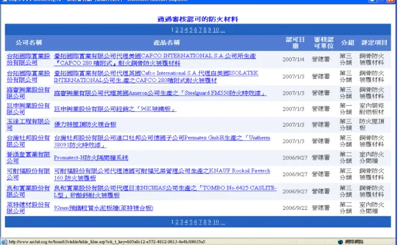
Task: Open the 92mm預鑄輕質水泥板牆 product link
Action: click(104, 208)
